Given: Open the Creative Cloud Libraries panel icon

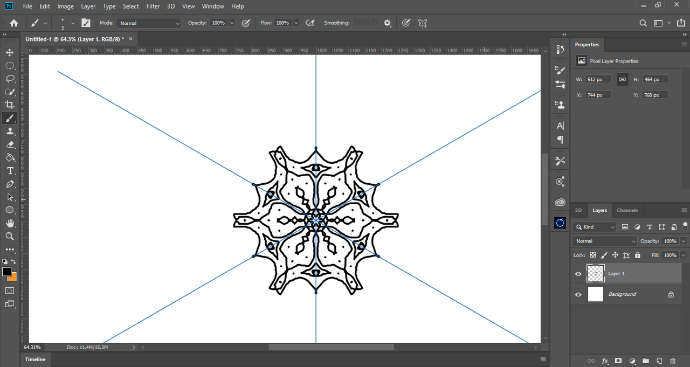Looking at the screenshot, I should 560,203.
